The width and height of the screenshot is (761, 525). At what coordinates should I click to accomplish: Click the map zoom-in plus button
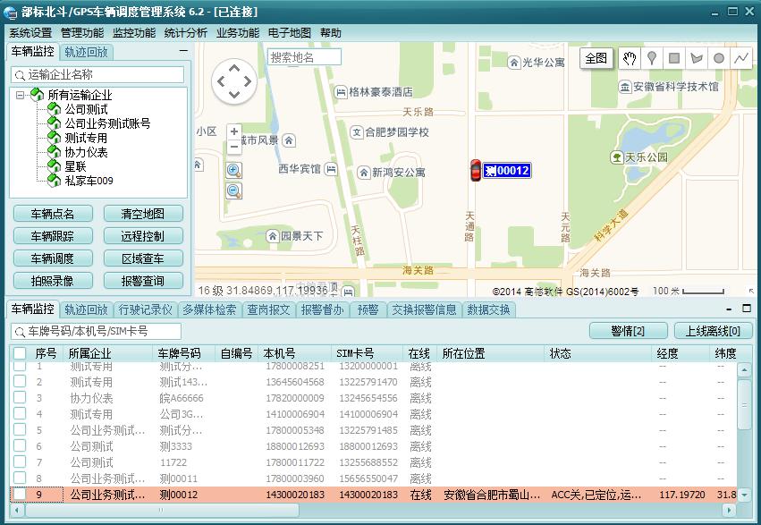point(234,131)
